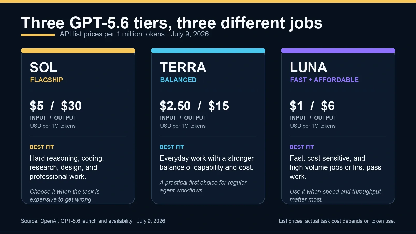Click the slide title about GPT-5.6 tiers
The height and width of the screenshot is (234, 416).
172,23
